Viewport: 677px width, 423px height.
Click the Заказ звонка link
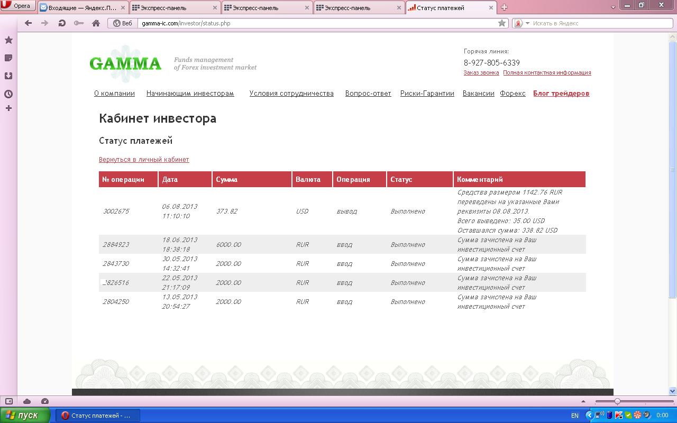point(481,73)
